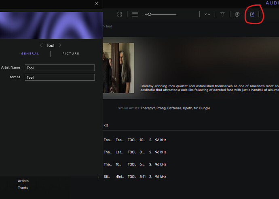Open Artists in the sidebar
Image resolution: width=279 pixels, height=199 pixels.
(x=23, y=181)
